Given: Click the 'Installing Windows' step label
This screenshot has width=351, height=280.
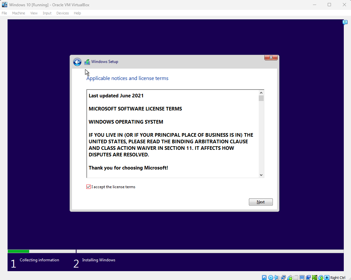Looking at the screenshot, I should (99, 260).
